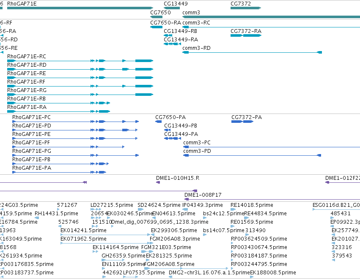The image size is (360, 279).
Task: Select protein RhoGAP71E-PE
Action: pyautogui.click(x=75, y=138)
